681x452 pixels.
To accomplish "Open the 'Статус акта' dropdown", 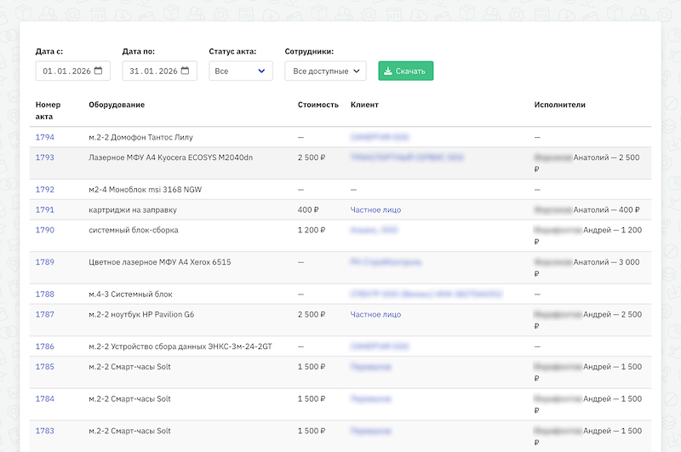I will pos(241,72).
